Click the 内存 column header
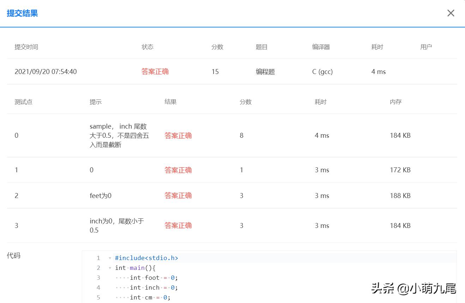 395,102
